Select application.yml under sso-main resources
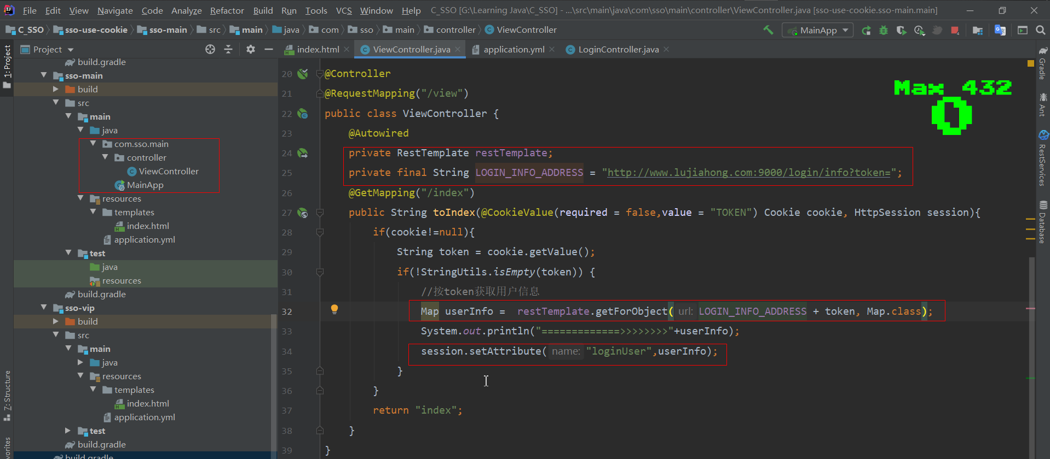The width and height of the screenshot is (1050, 459). coord(145,239)
